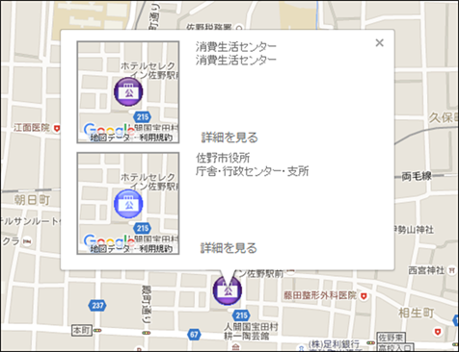The height and width of the screenshot is (352, 459).
Task: Close the info popup window
Action: [380, 42]
